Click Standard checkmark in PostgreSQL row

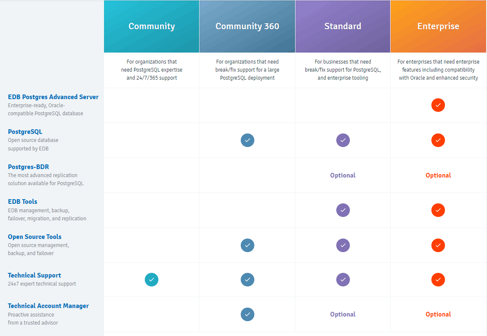(x=343, y=140)
